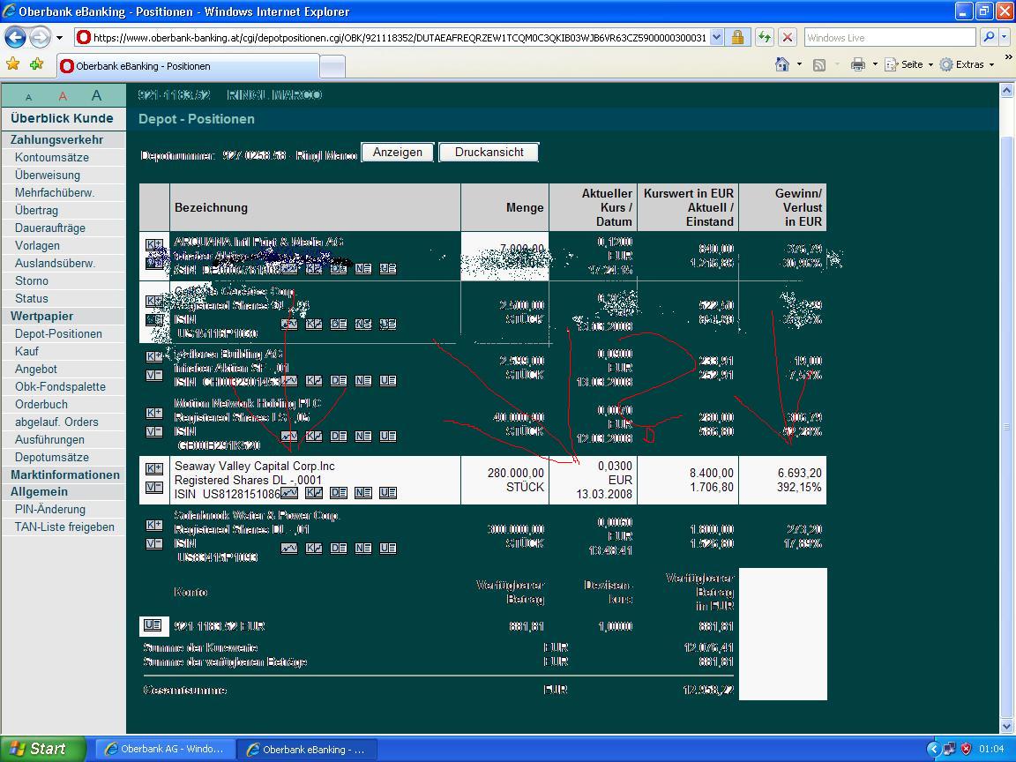The width and height of the screenshot is (1016, 762).
Task: Open the Home button dropdown arrow
Action: [x=799, y=64]
